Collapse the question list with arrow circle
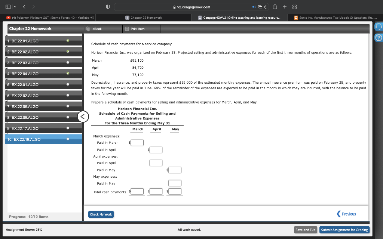The image size is (383, 239). click(x=83, y=117)
